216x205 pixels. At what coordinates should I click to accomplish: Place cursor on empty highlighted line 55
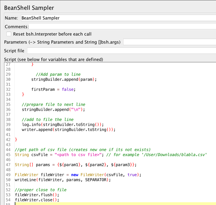98,203
